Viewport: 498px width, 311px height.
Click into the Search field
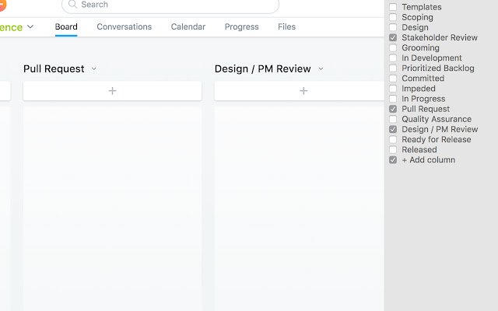tap(170, 5)
